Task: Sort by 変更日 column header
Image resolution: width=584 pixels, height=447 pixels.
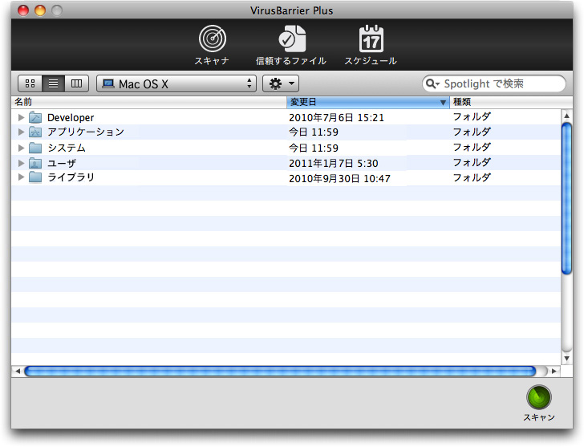Action: tap(368, 102)
